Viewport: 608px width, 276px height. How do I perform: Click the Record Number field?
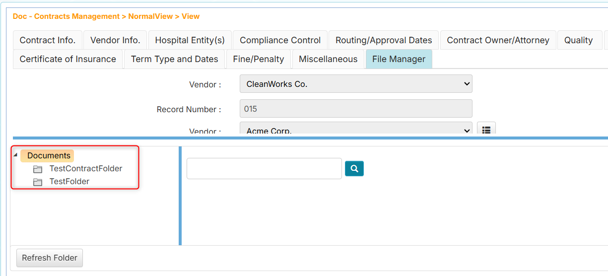356,109
